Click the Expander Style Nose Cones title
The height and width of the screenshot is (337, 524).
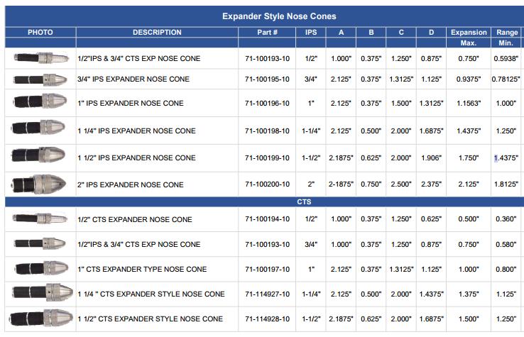[279, 16]
